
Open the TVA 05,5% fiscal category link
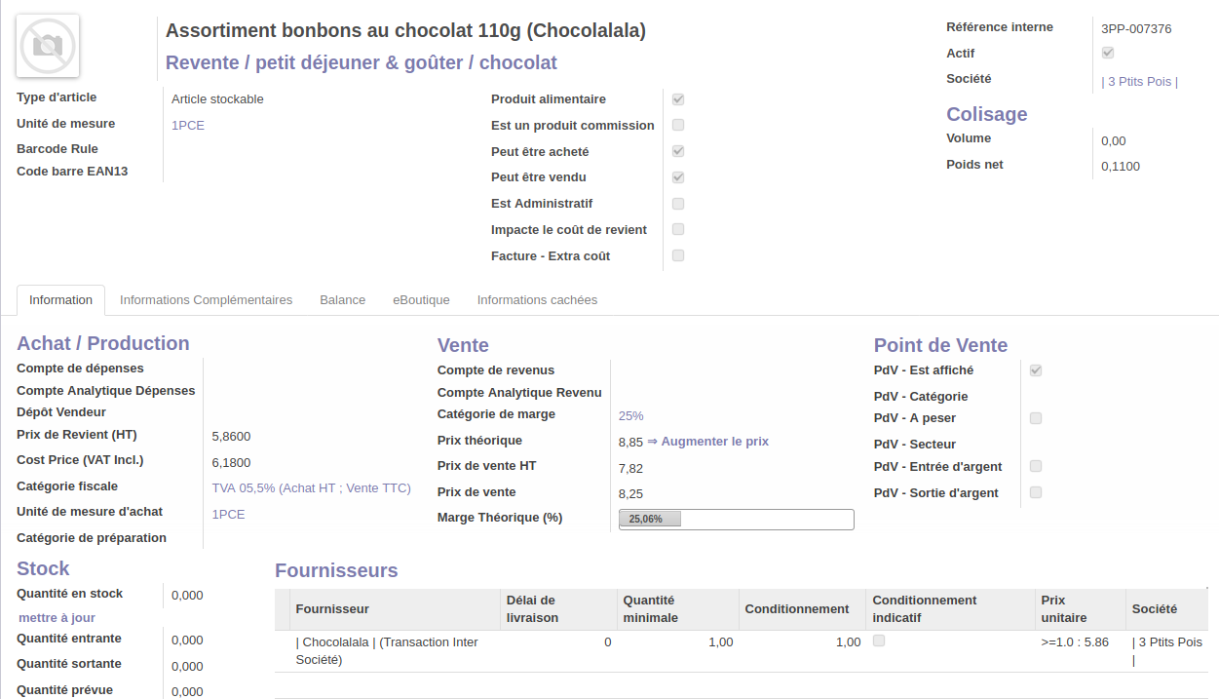coord(311,488)
